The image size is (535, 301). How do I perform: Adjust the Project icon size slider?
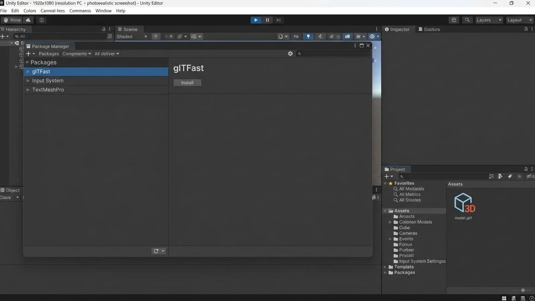pyautogui.click(x=523, y=290)
